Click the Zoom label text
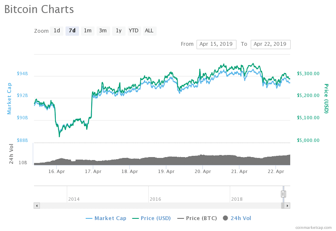This screenshot has width=336, height=231. [x=41, y=31]
